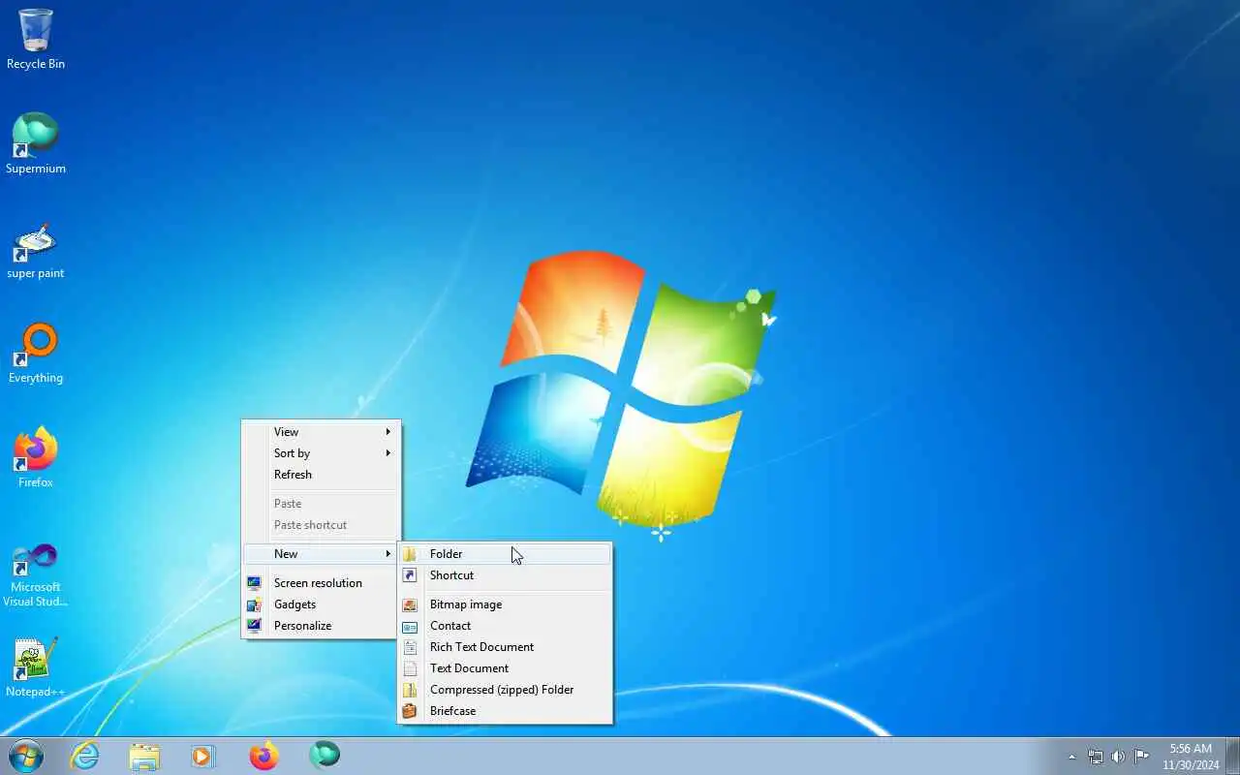
Task: Choose Personalize from the context menu
Action: click(x=322, y=626)
